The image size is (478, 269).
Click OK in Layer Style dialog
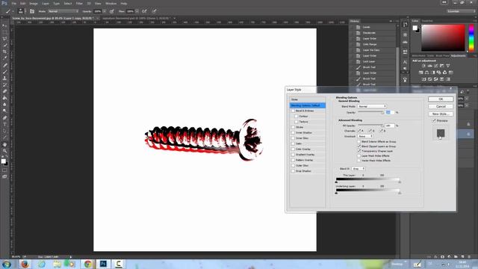[x=441, y=99]
